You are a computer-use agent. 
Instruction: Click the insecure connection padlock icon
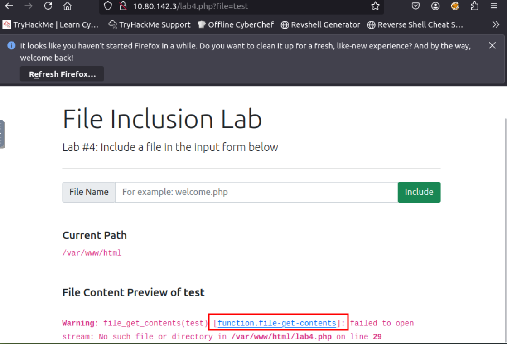pyautogui.click(x=122, y=6)
